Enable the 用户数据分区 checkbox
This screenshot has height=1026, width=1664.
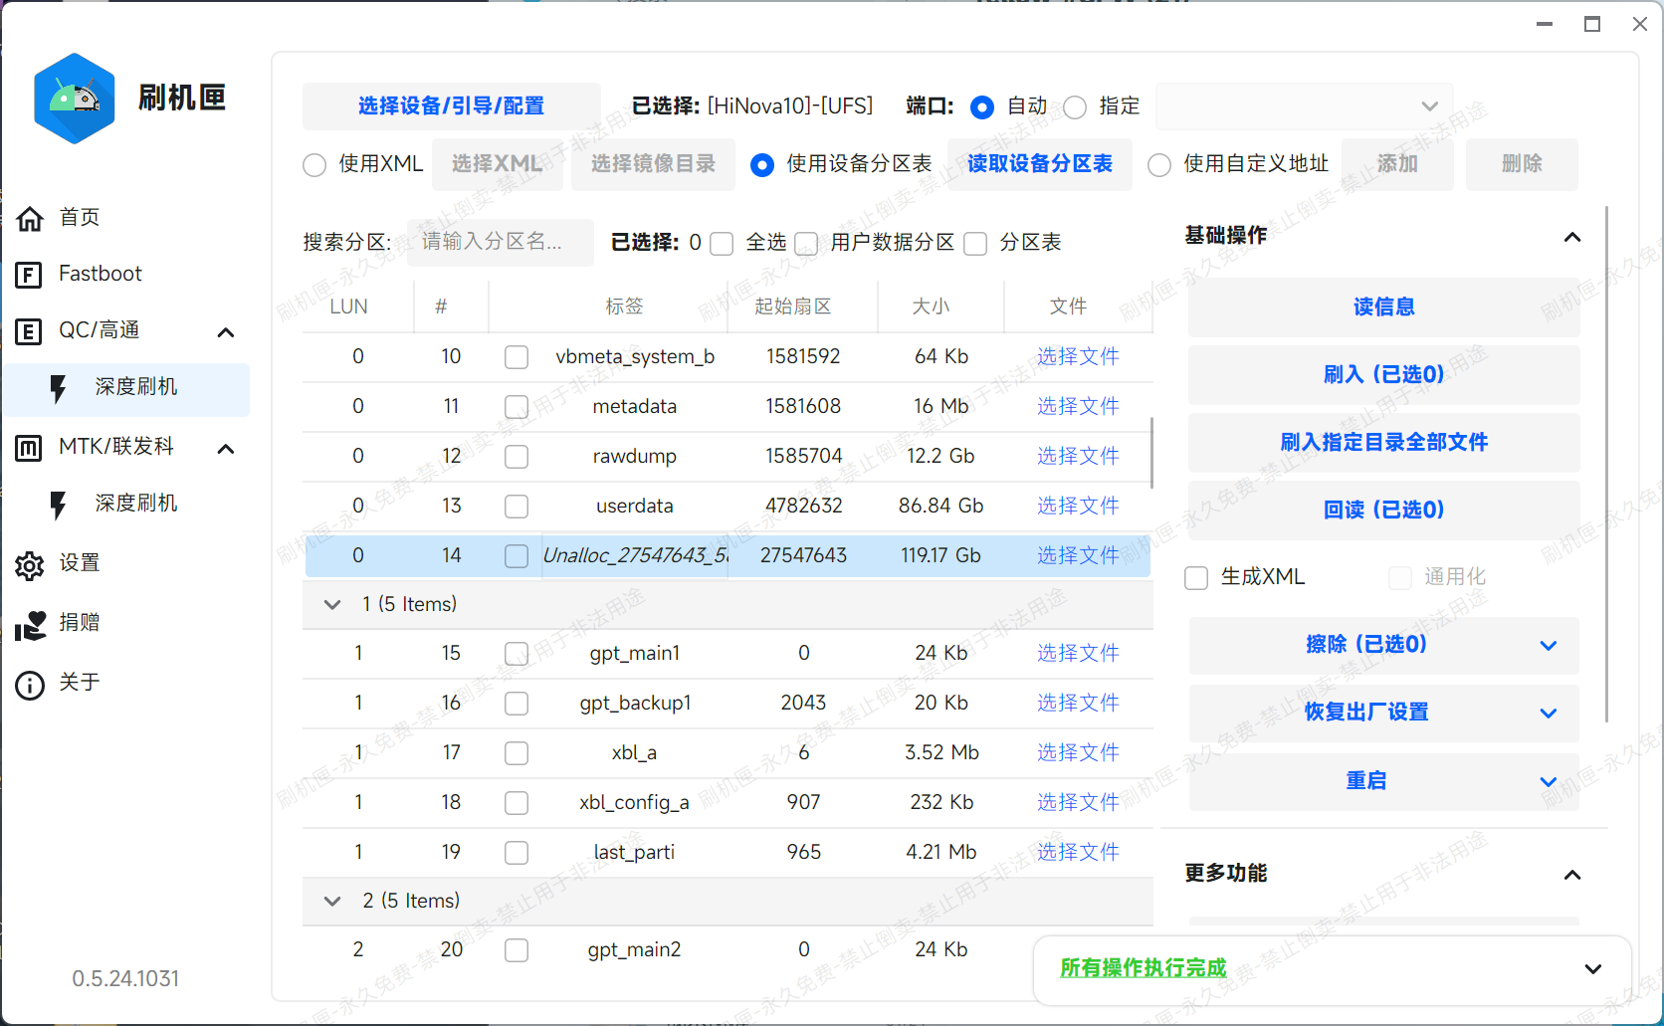point(807,244)
